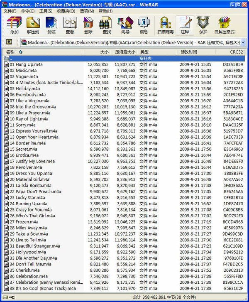This screenshot has height=302, width=249.
Task: Select file 11 Sorry.m4a
Action: [23, 125]
